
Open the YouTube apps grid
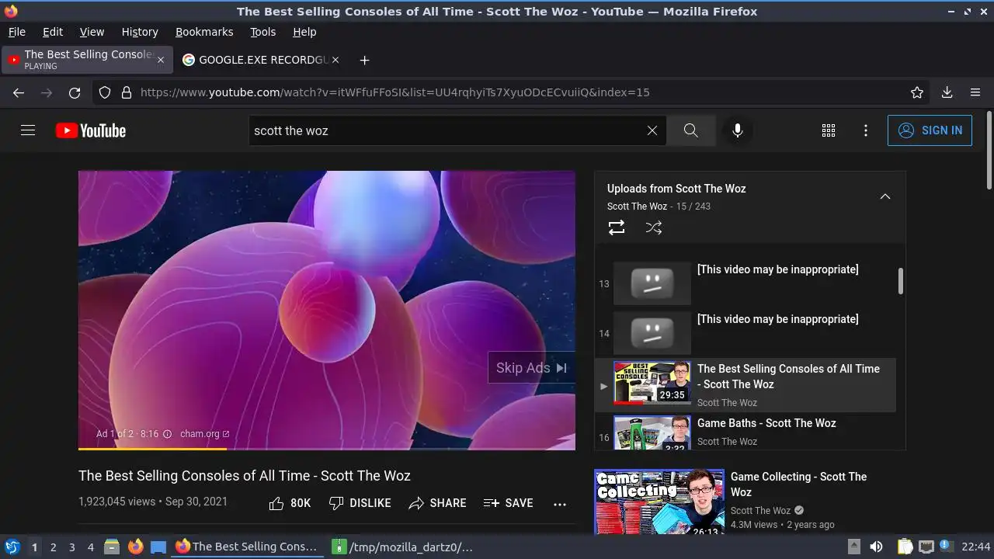point(829,130)
